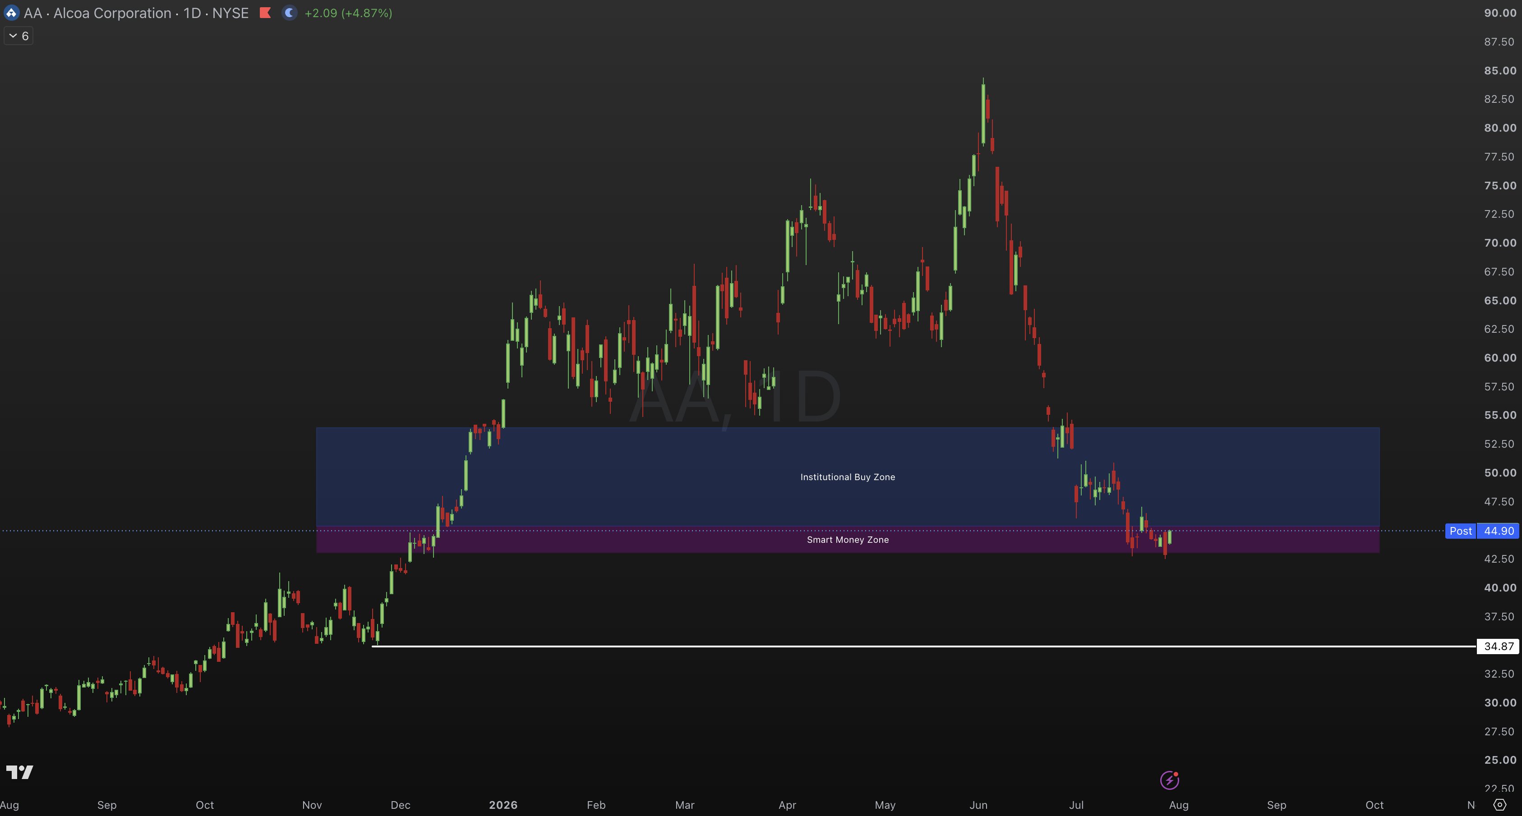Click the 75.00 price scale label
Screen dimensions: 1522x816
click(1499, 185)
